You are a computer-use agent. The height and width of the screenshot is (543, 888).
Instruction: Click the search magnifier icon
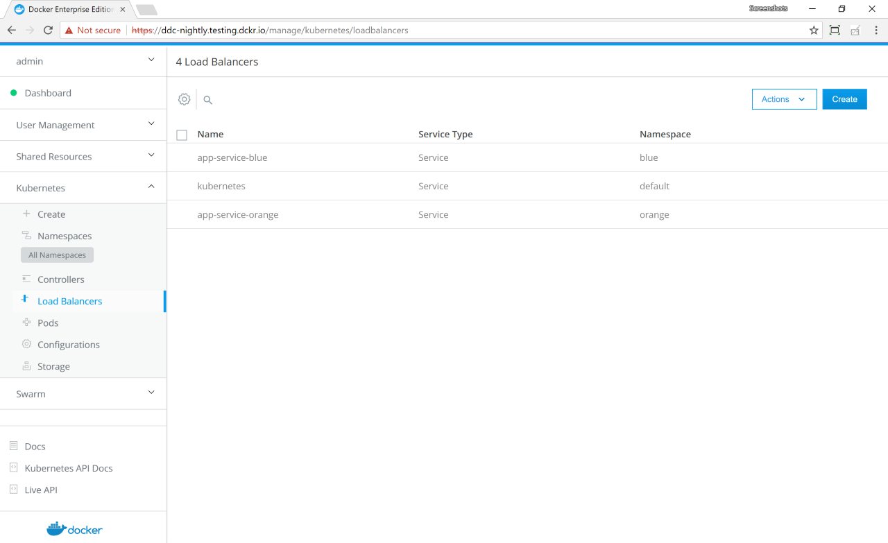click(x=207, y=100)
